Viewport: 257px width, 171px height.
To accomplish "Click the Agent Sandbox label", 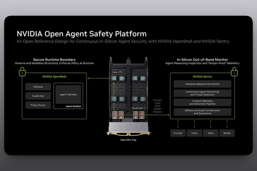I will [73, 106].
